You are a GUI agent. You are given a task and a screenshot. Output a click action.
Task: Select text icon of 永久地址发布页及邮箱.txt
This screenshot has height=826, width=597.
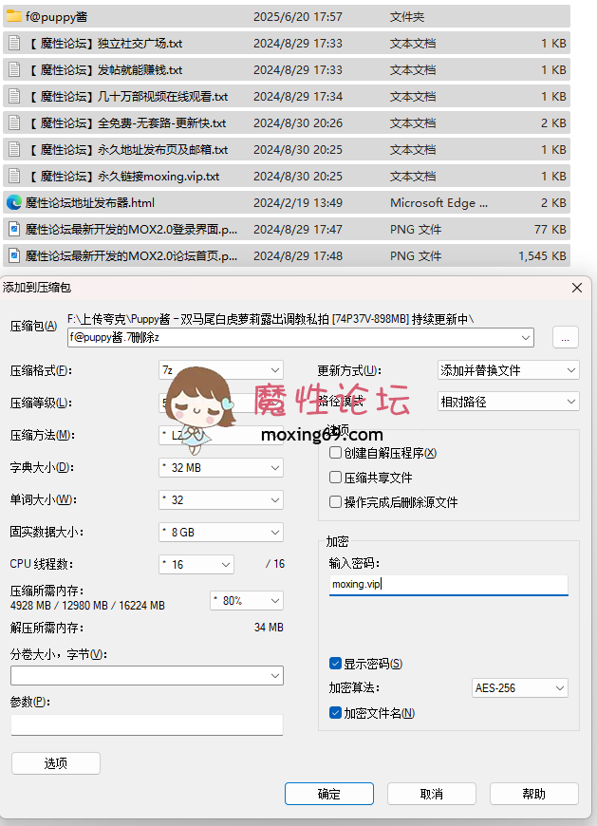(x=14, y=150)
